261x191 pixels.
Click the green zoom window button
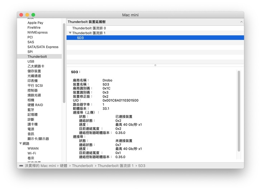pos(33,15)
